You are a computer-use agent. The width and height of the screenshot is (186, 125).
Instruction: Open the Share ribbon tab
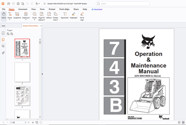click(x=76, y=9)
